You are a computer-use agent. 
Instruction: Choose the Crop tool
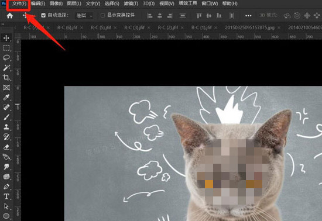[x=6, y=78]
